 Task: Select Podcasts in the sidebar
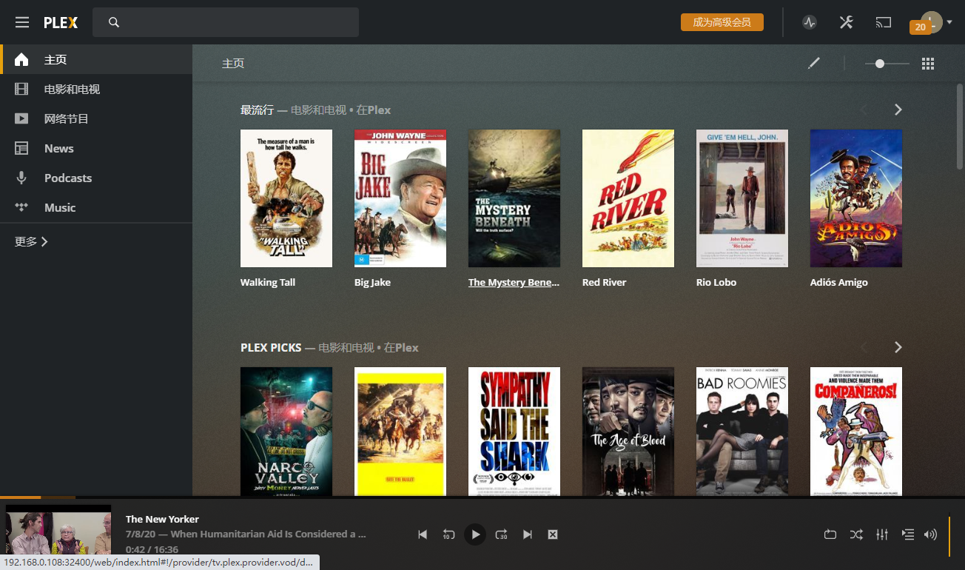68,178
